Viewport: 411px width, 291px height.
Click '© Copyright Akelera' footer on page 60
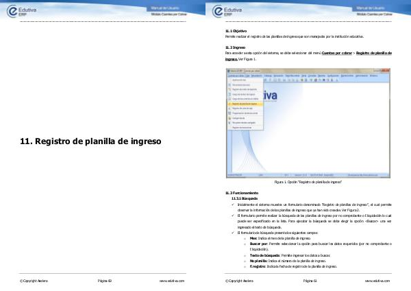coord(34,281)
